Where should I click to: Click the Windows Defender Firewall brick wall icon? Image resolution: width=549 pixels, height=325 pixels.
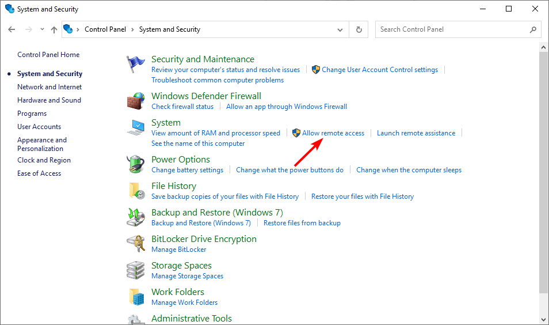(x=135, y=101)
